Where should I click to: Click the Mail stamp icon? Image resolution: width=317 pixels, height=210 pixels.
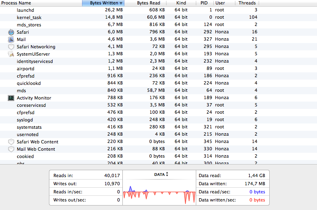pos(11,39)
